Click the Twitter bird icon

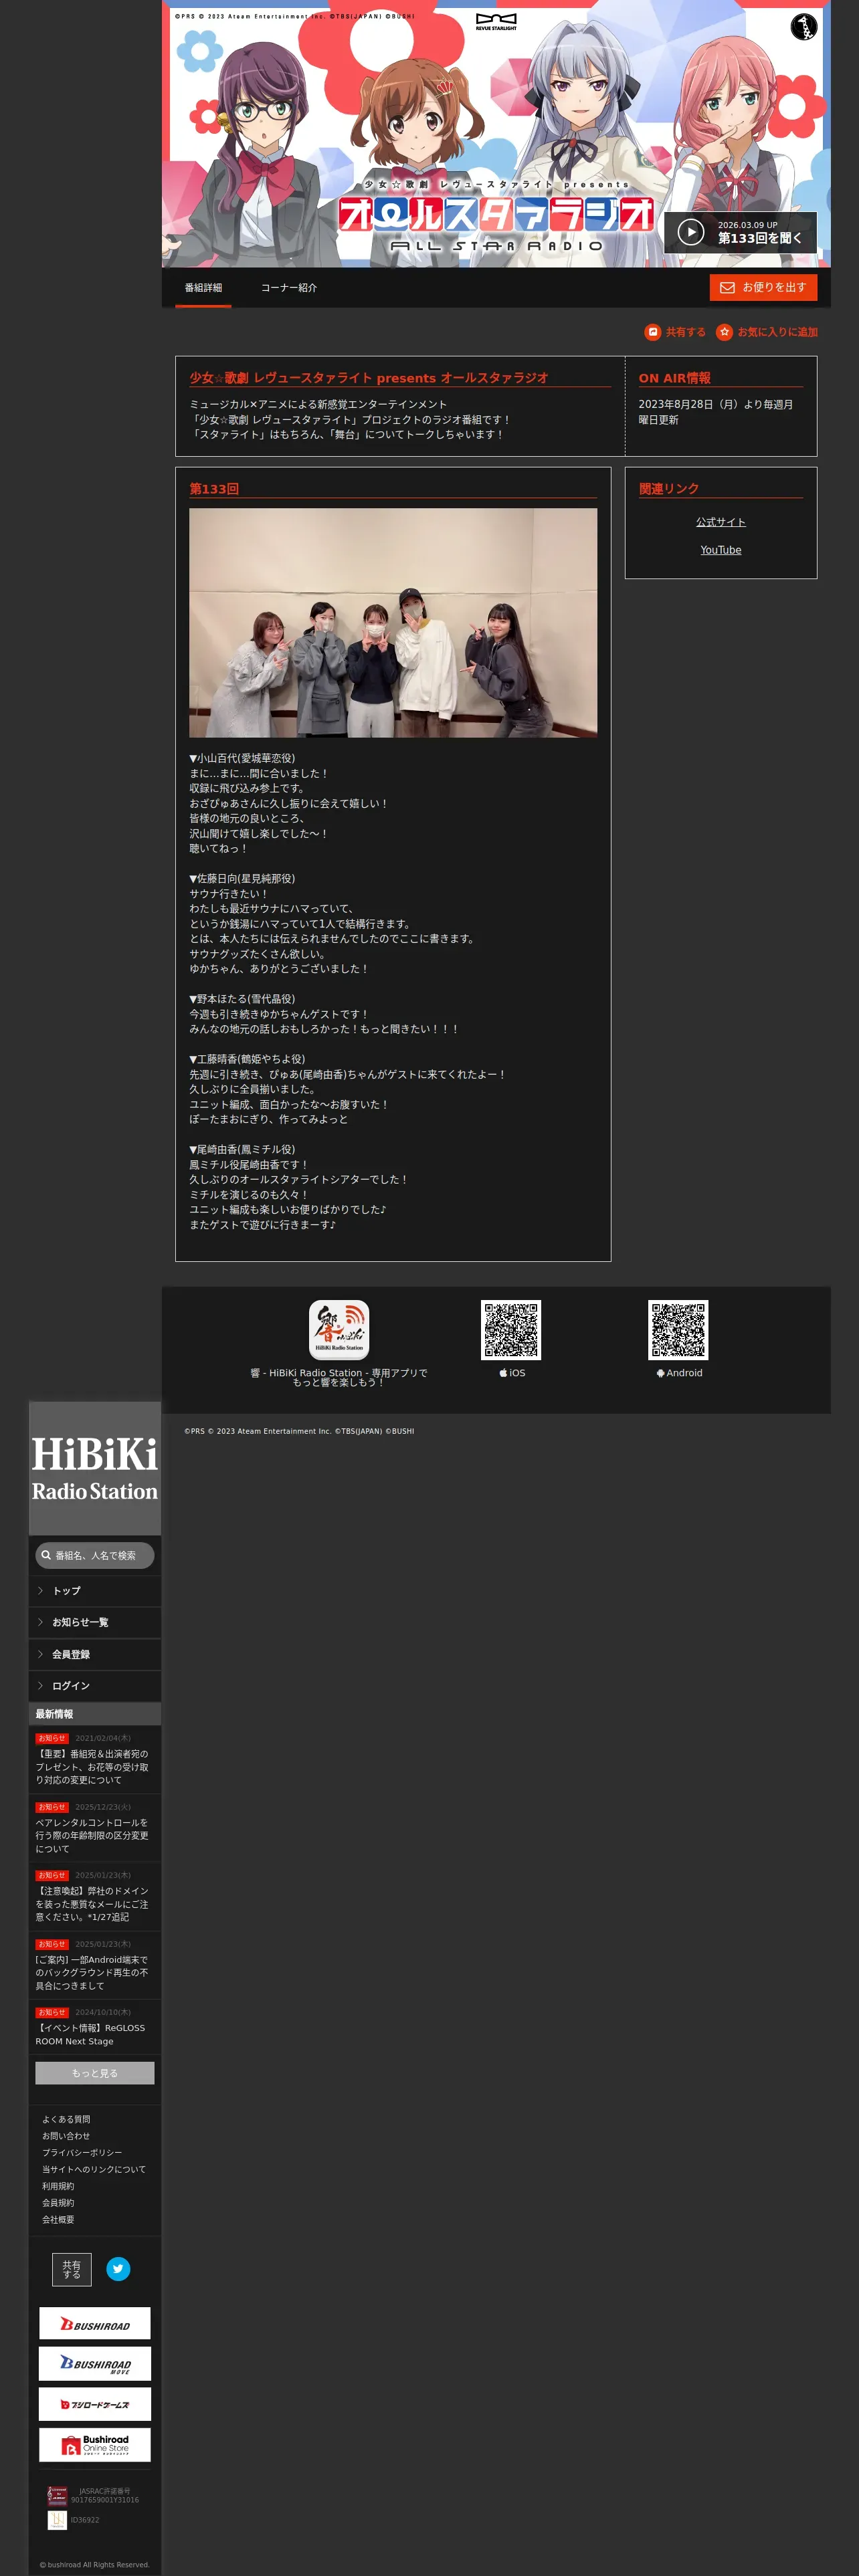[118, 2269]
